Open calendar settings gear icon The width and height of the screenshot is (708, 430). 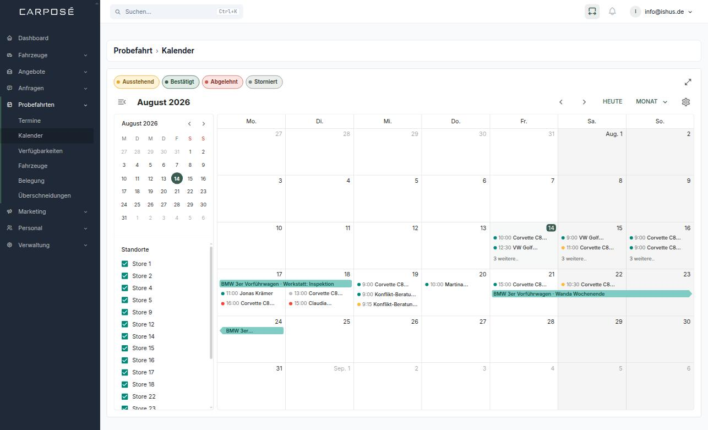pos(685,102)
